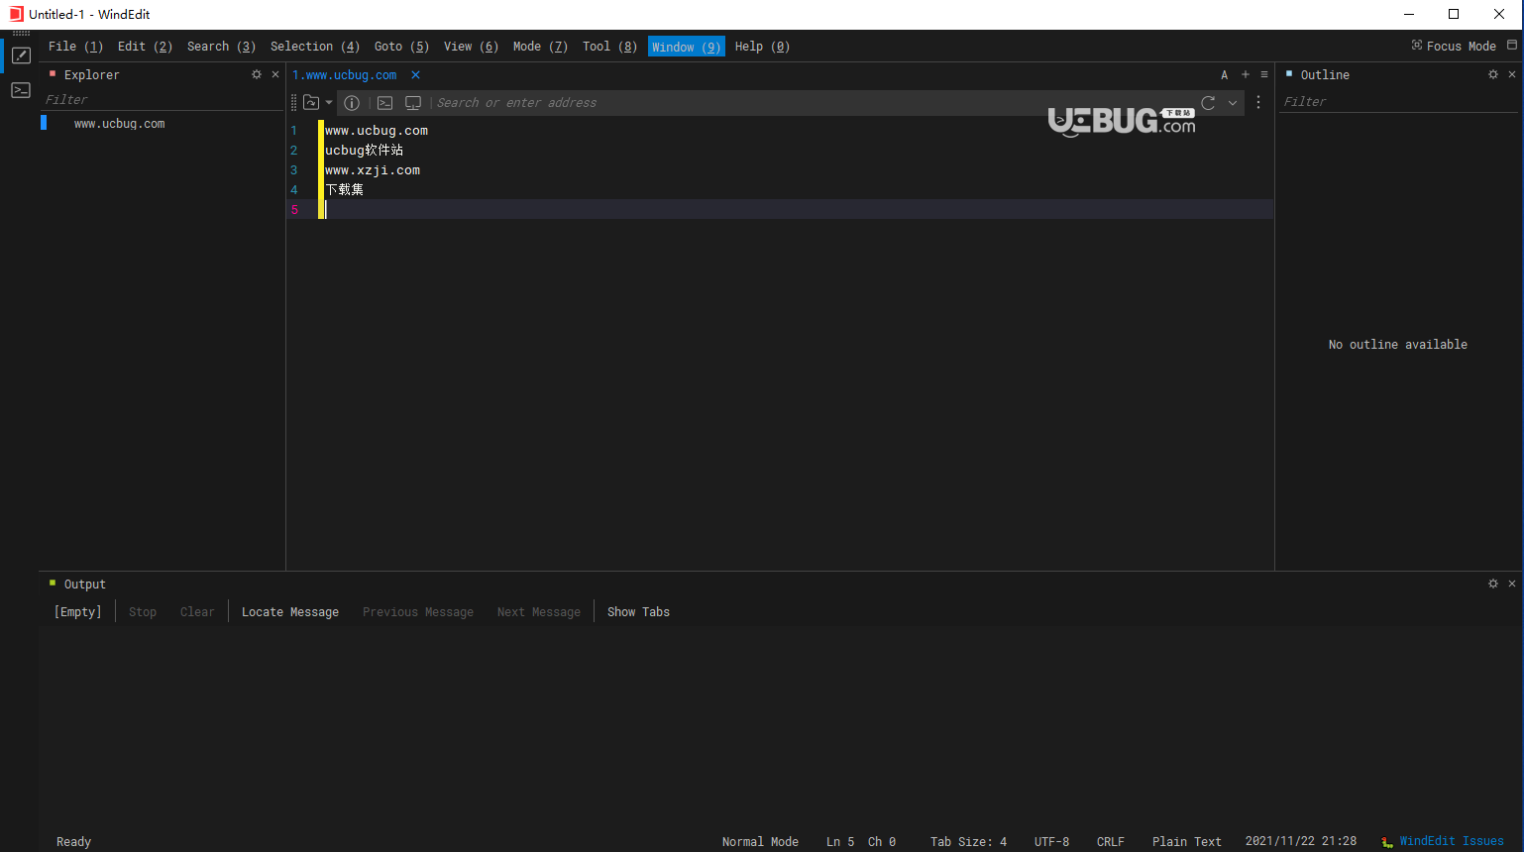The height and width of the screenshot is (852, 1524).
Task: Open Output panel settings gear
Action: tap(1493, 584)
